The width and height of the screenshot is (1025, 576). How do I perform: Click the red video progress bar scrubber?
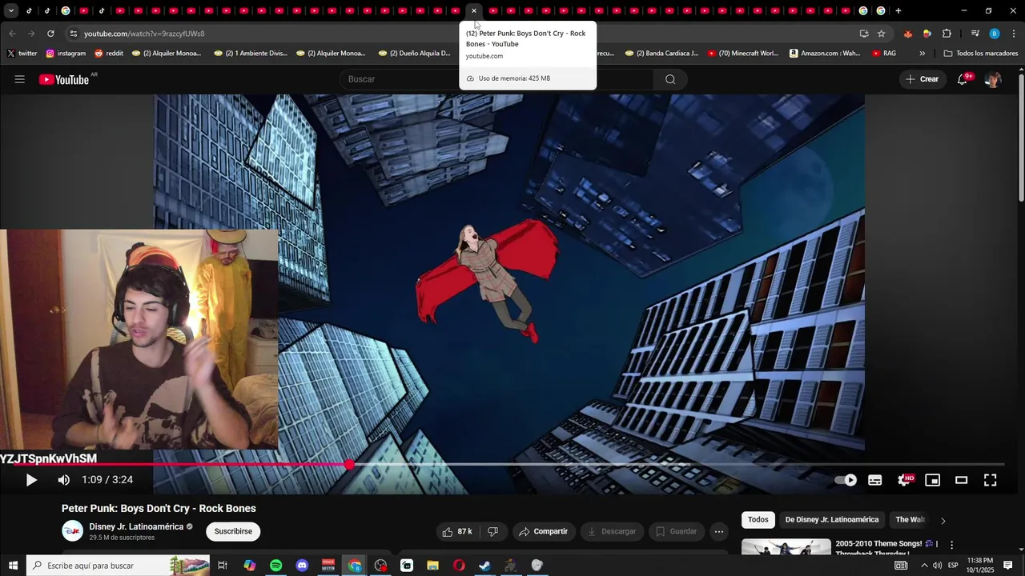[x=350, y=464]
